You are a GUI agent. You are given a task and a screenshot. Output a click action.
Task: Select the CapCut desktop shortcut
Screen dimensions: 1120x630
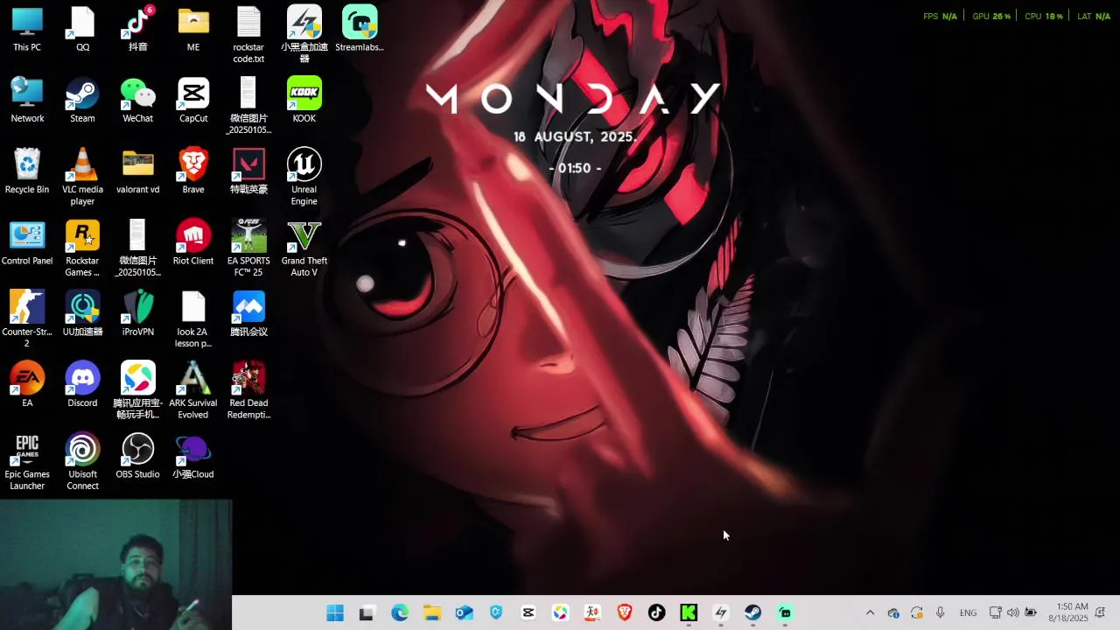tap(193, 101)
